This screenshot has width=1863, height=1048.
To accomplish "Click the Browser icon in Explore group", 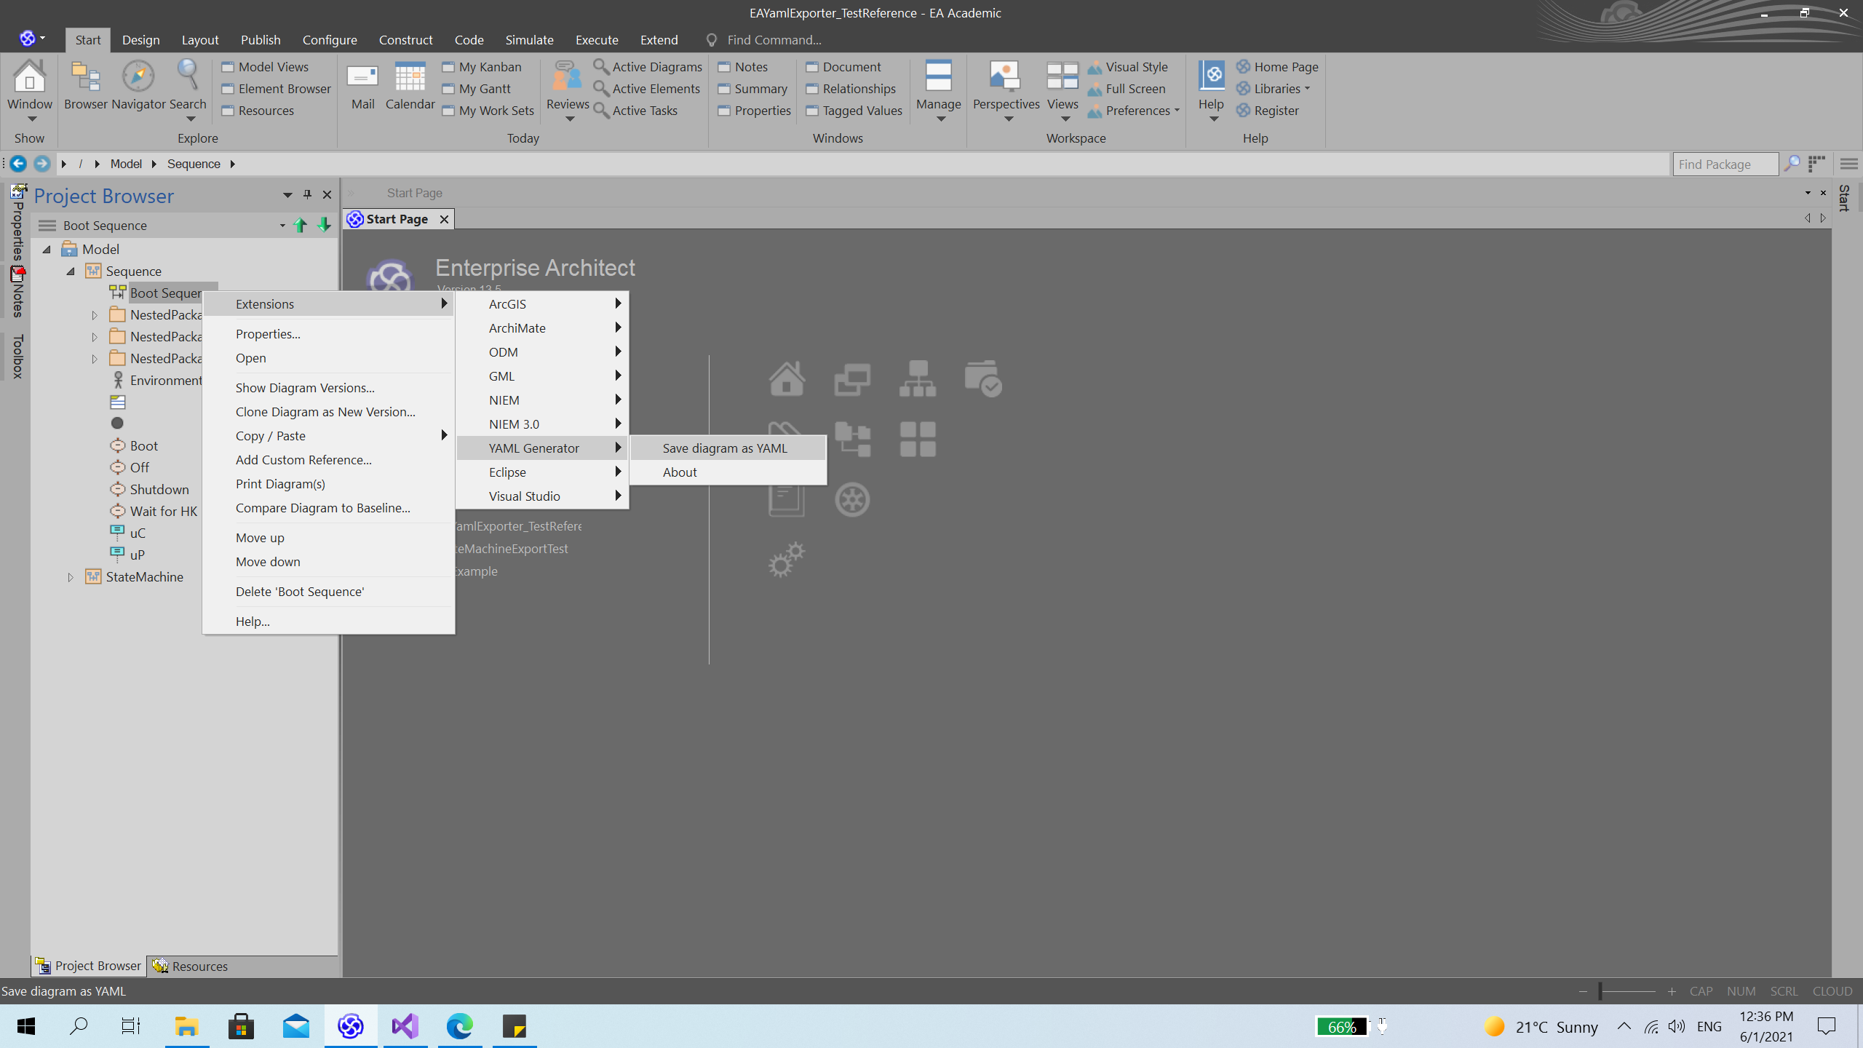I will [86, 76].
